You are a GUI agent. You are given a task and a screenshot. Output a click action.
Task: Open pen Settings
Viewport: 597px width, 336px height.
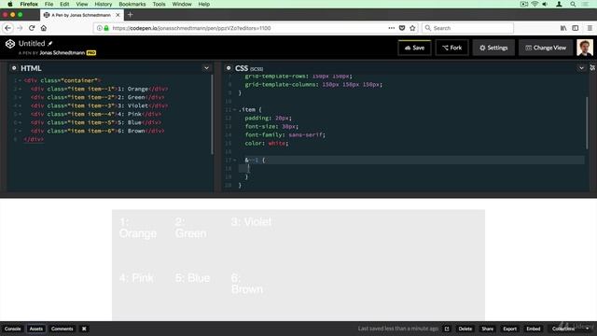click(493, 48)
